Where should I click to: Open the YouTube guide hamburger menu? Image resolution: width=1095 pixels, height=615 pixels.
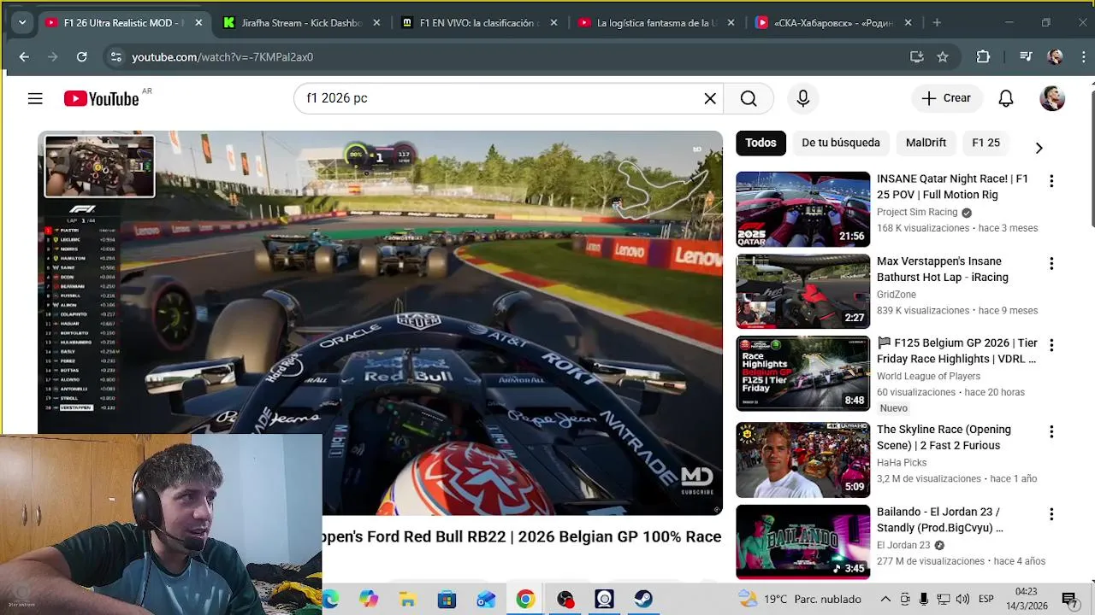35,98
